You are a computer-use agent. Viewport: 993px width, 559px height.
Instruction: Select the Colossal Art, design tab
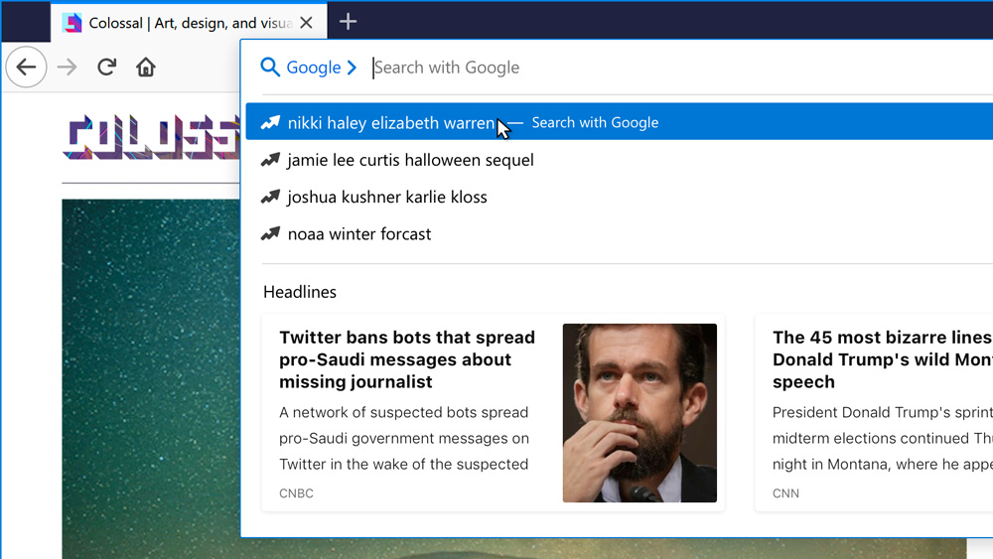point(189,23)
